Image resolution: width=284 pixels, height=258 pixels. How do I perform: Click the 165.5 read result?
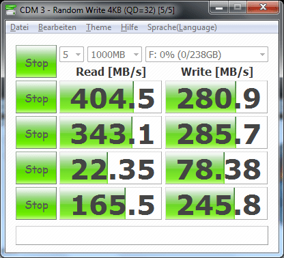pos(111,203)
